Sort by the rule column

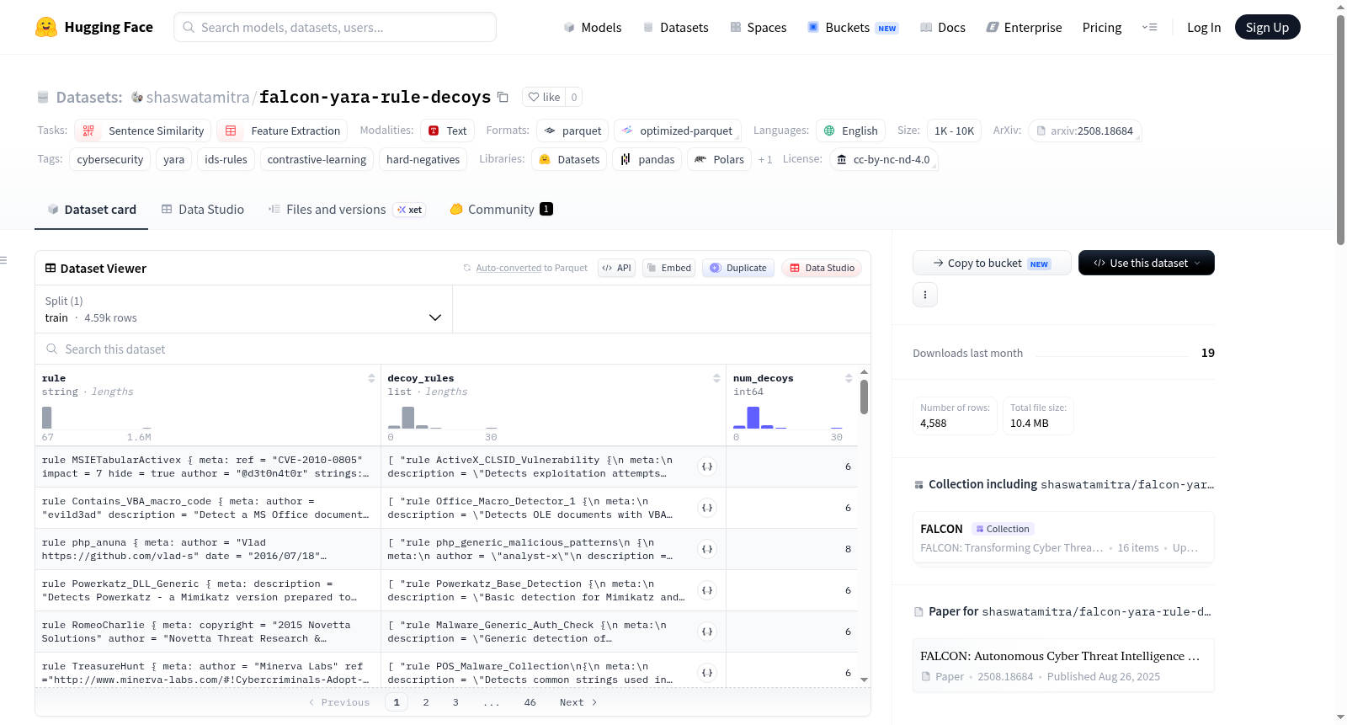371,378
